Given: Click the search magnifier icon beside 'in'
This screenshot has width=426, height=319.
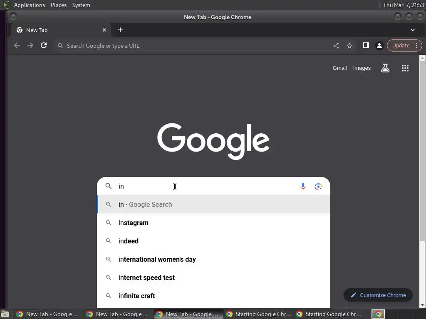Looking at the screenshot, I should coord(109,186).
